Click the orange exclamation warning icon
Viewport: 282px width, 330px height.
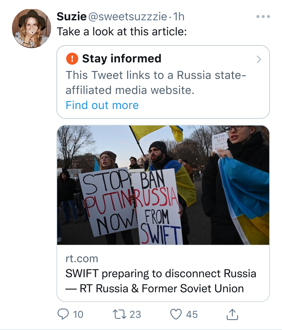(x=71, y=59)
